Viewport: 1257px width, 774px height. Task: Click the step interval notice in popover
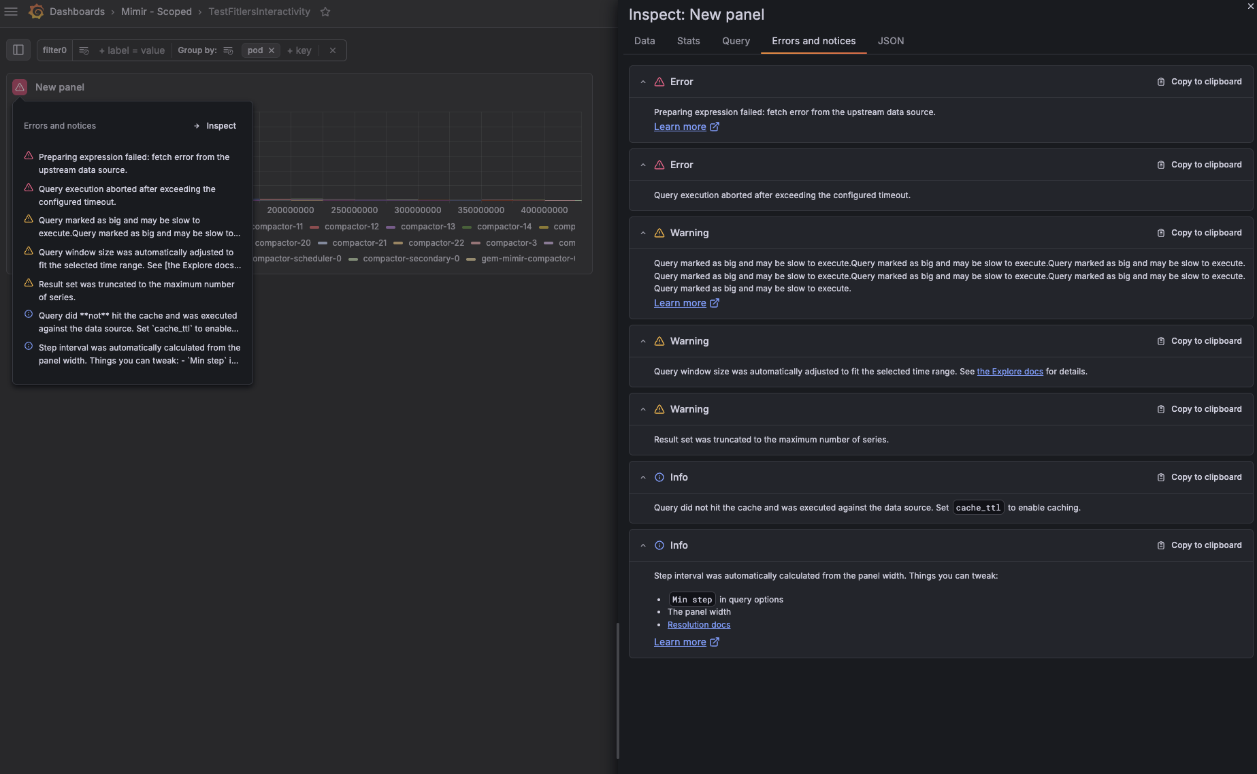pyautogui.click(x=139, y=354)
